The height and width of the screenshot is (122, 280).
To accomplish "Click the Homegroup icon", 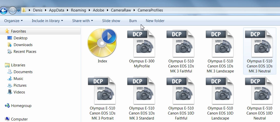I will click(7, 105).
